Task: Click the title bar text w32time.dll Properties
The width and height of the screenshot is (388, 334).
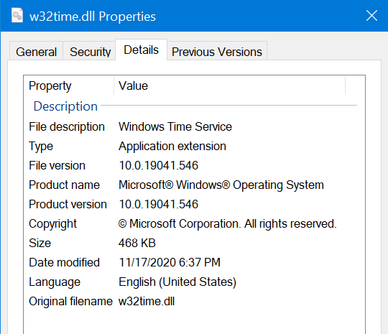Action: click(93, 17)
